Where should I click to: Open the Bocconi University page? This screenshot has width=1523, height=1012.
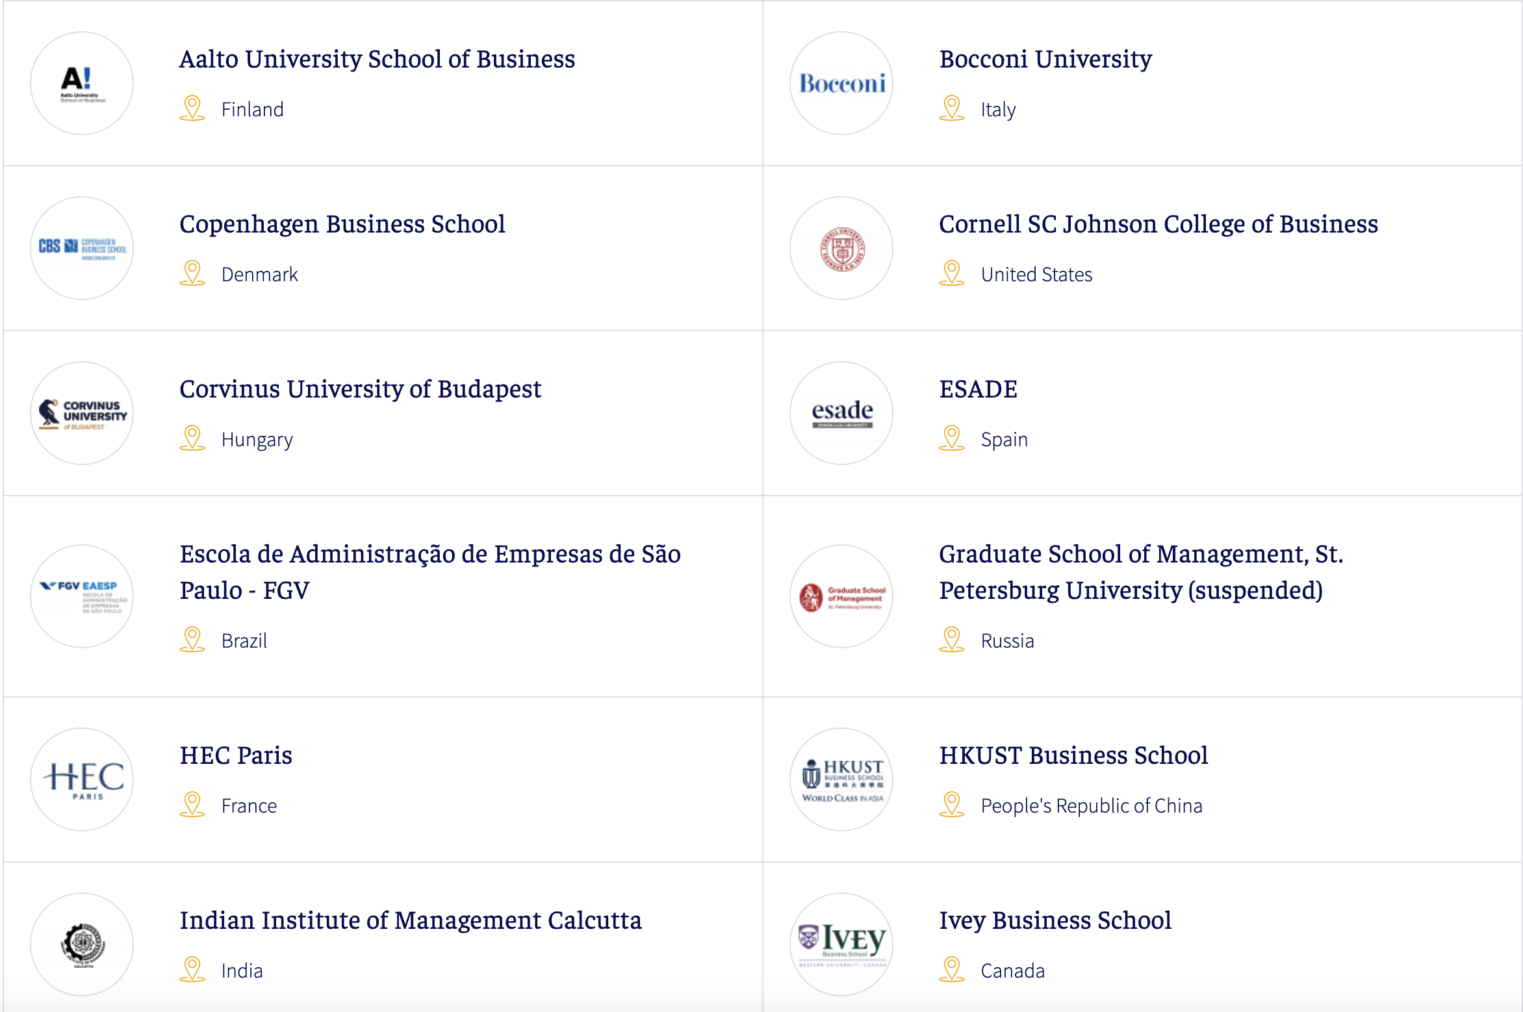[1045, 59]
